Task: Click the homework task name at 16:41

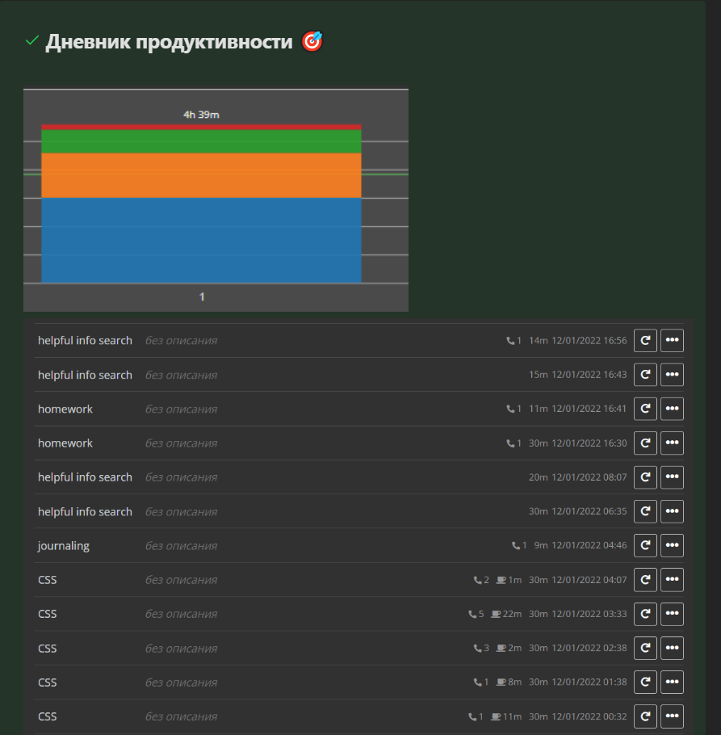Action: pyautogui.click(x=65, y=409)
